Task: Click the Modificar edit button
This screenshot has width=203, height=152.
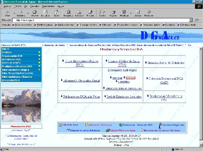Action: (x=124, y=13)
